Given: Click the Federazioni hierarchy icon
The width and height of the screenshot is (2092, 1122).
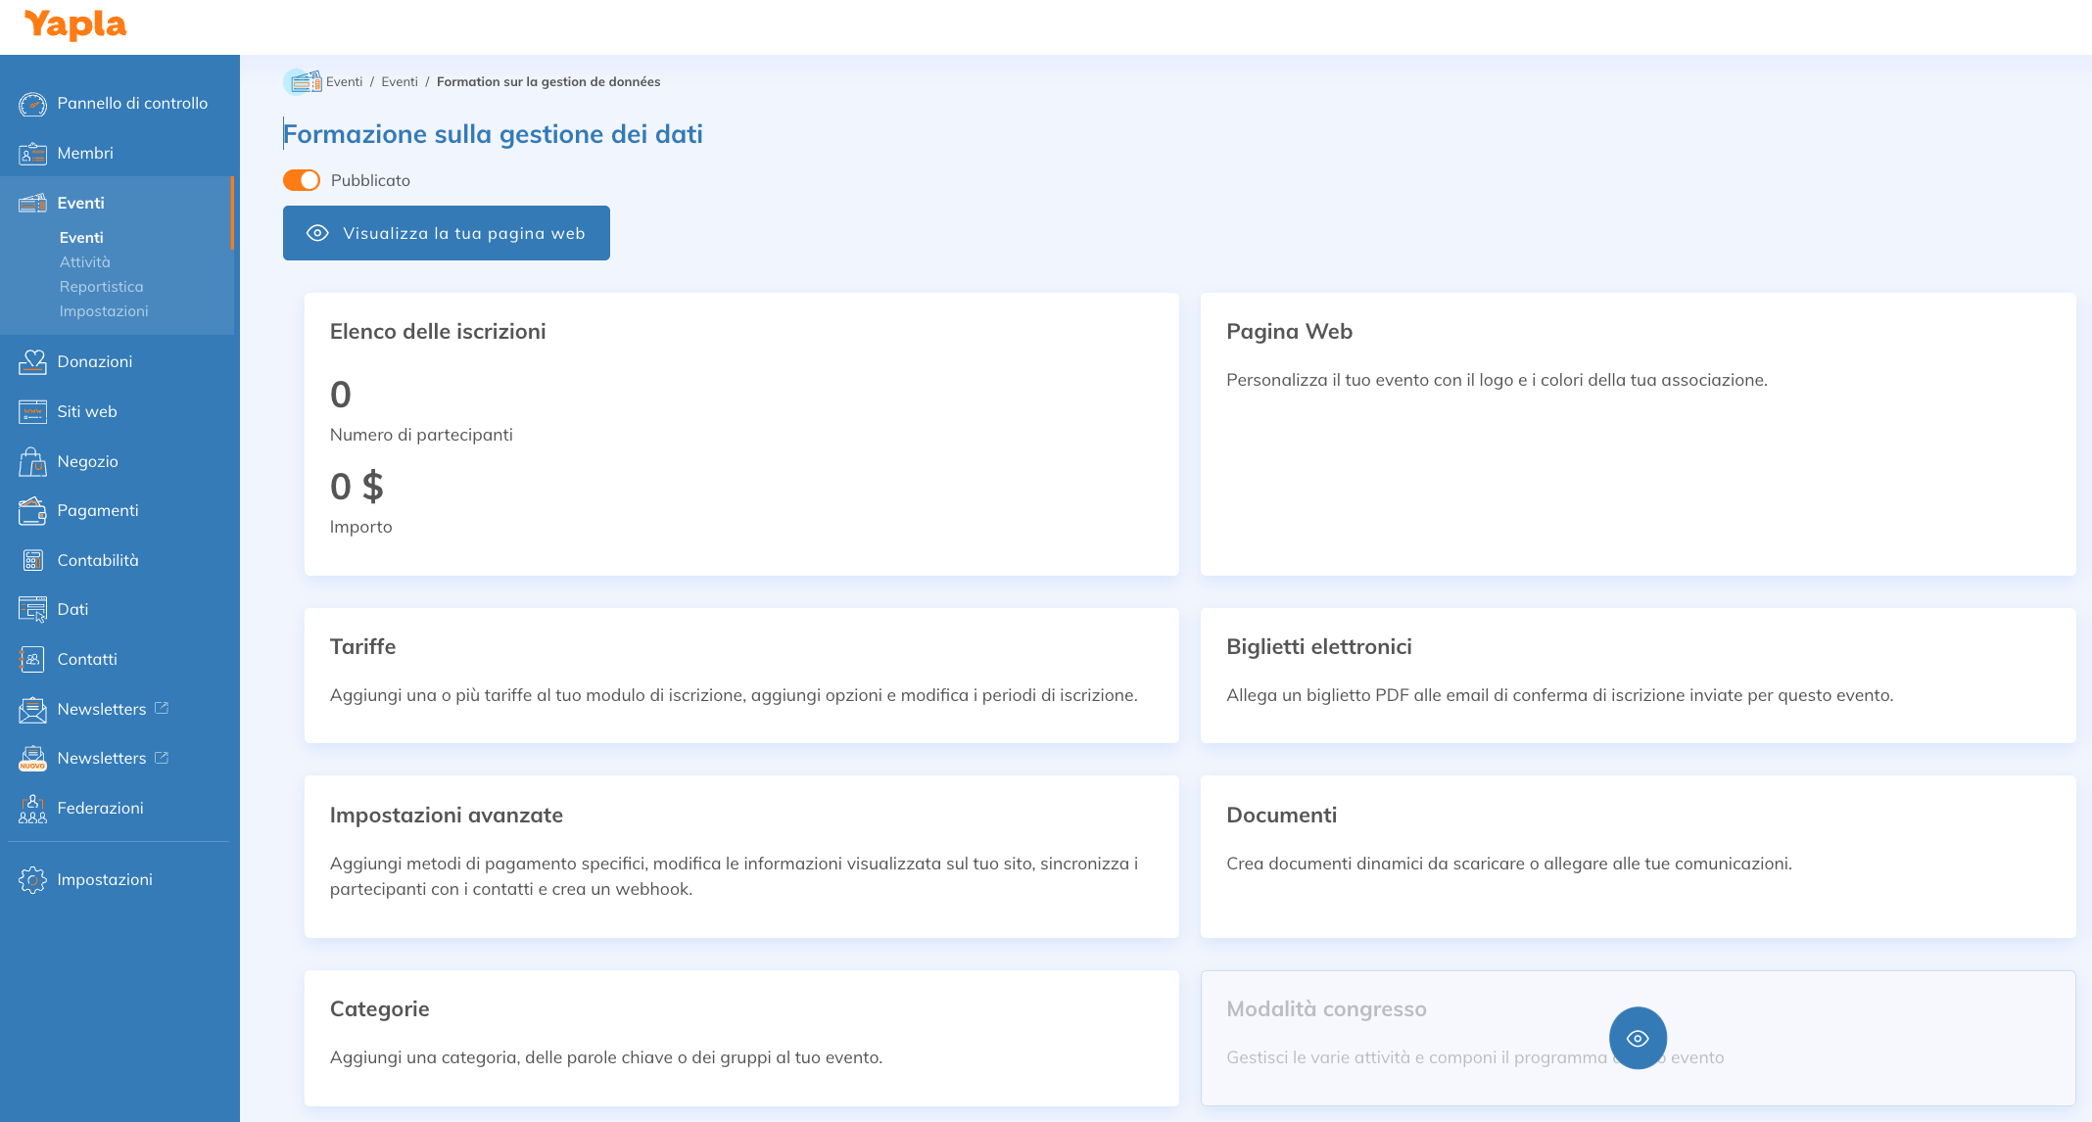Looking at the screenshot, I should tap(32, 809).
